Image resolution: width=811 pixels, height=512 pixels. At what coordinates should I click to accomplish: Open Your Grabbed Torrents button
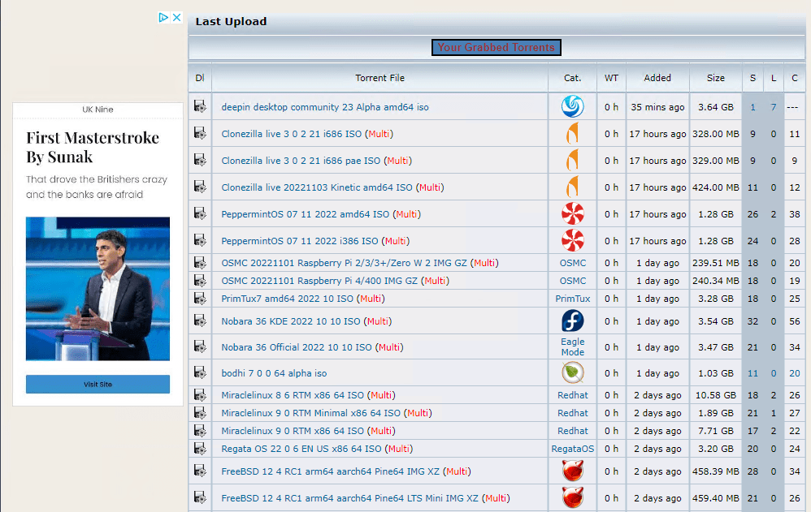(x=496, y=47)
